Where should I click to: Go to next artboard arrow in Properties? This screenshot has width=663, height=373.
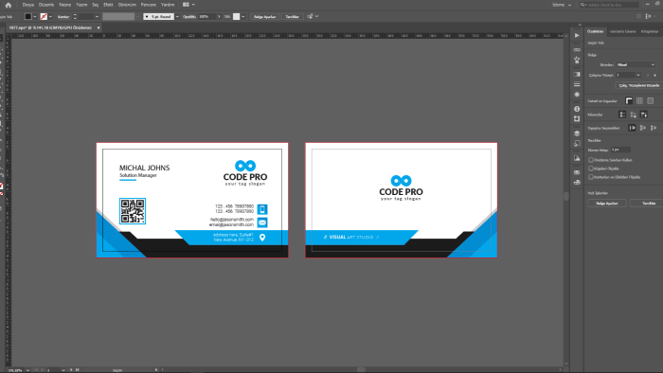tap(655, 75)
